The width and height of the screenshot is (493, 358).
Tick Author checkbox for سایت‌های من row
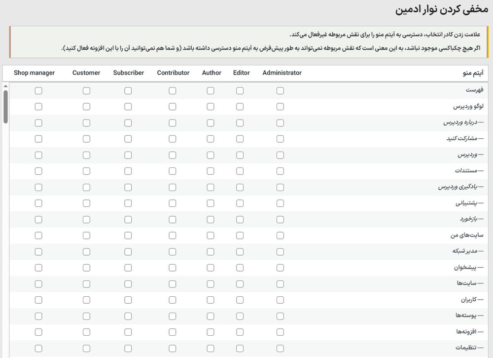tap(211, 236)
